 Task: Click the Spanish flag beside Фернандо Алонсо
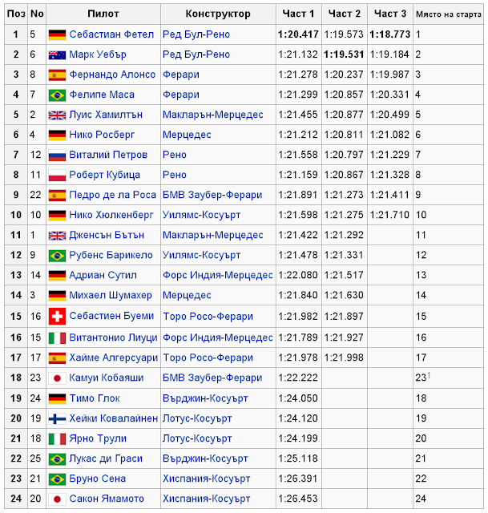[57, 75]
